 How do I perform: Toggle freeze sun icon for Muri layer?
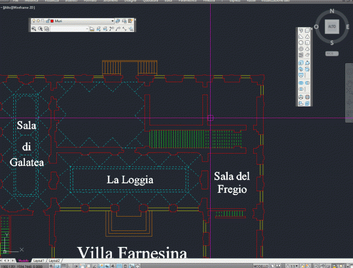coord(38,21)
